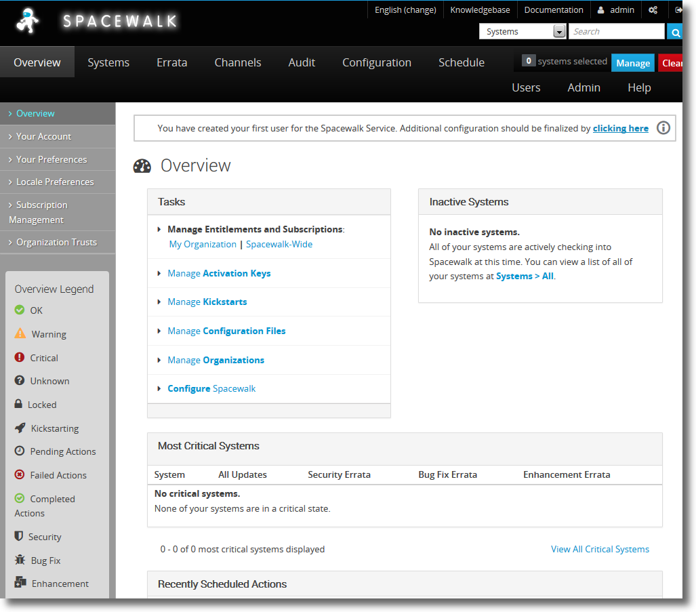This screenshot has height=612, width=696.
Task: Click the red Critical legend icon
Action: pyautogui.click(x=20, y=357)
